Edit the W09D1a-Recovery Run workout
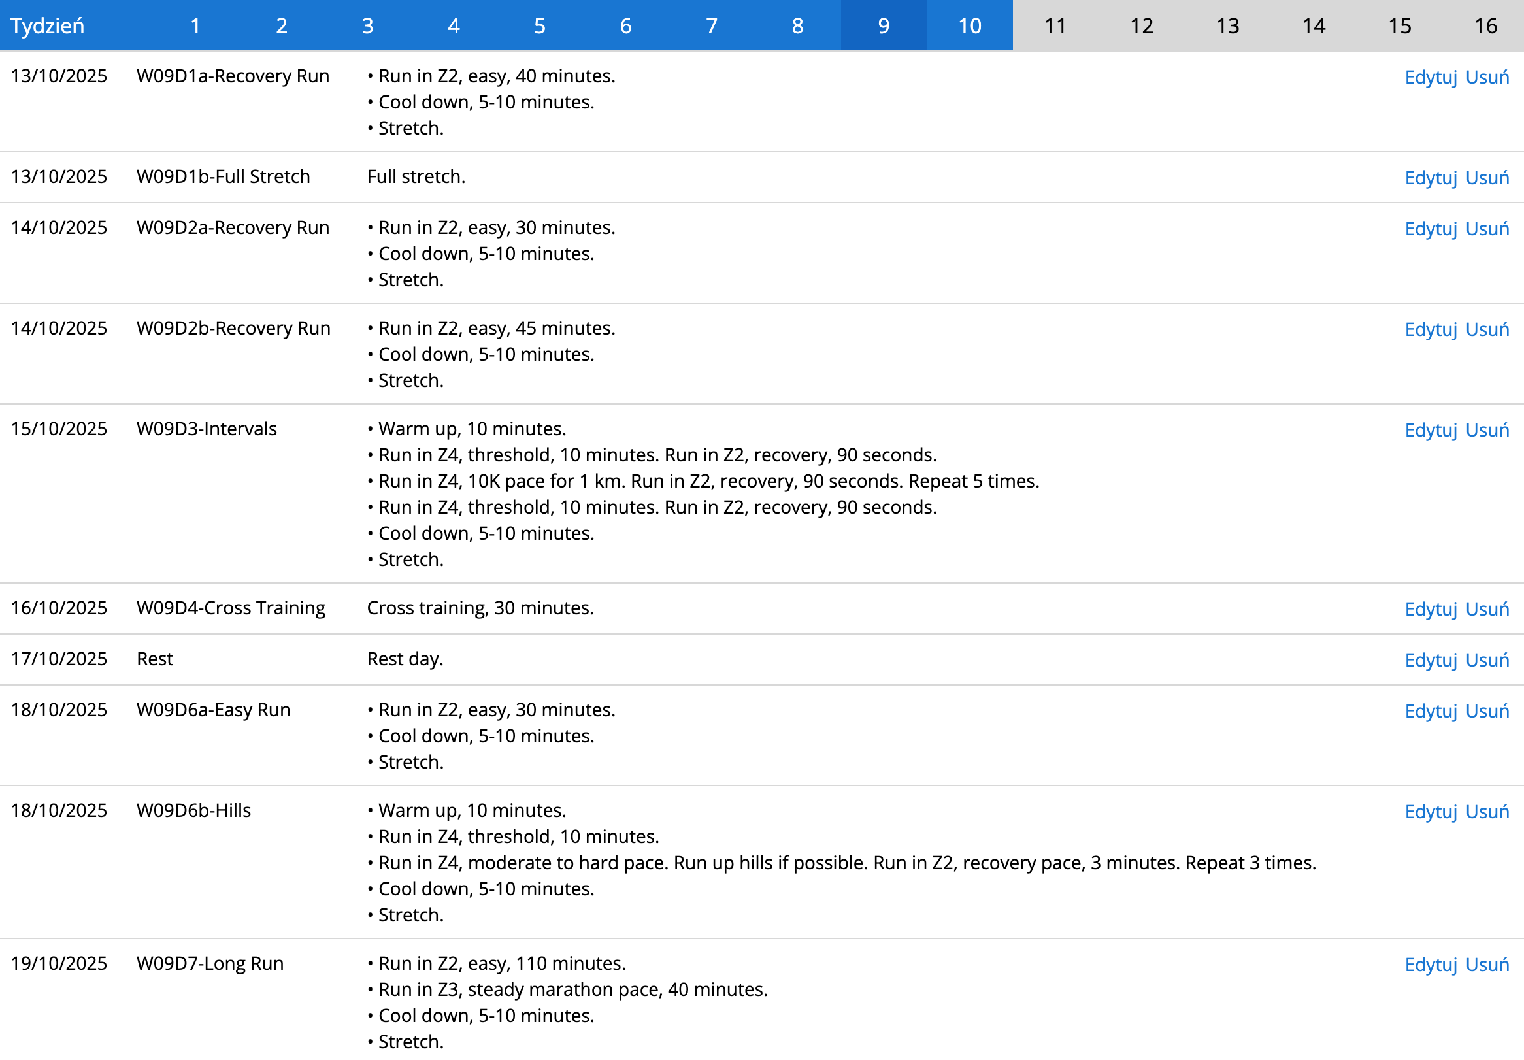 click(1431, 77)
